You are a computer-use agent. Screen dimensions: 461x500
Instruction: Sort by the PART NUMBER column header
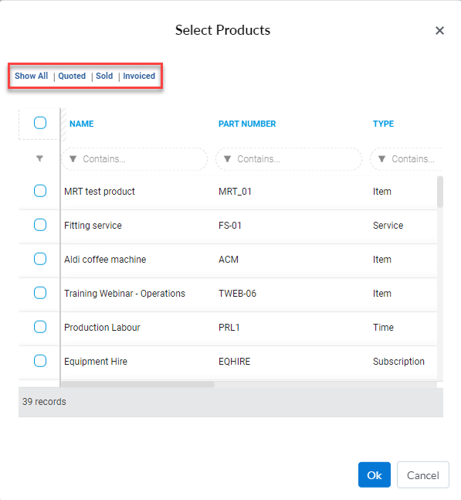(x=247, y=124)
